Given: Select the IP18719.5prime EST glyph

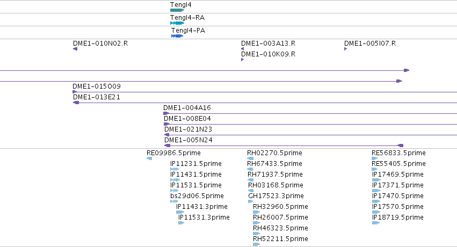Looking at the screenshot, I should pyautogui.click(x=376, y=223).
